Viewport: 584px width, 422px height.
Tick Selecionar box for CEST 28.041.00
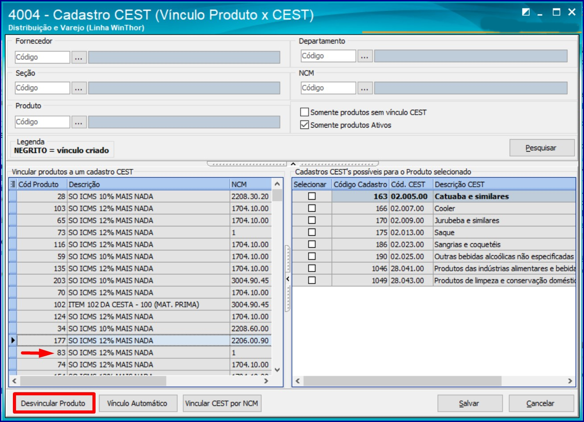click(x=312, y=268)
